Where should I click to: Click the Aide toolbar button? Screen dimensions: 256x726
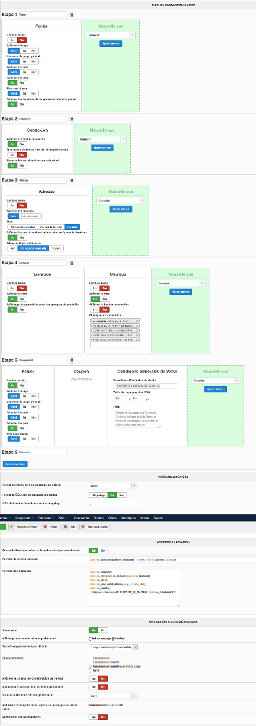[71, 526]
